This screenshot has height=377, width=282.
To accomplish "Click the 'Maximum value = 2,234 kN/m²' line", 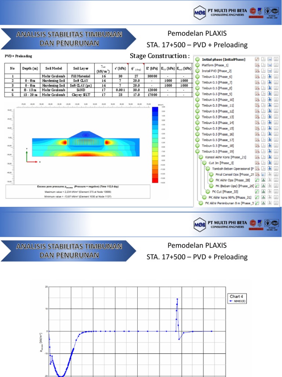I will coord(78,191).
